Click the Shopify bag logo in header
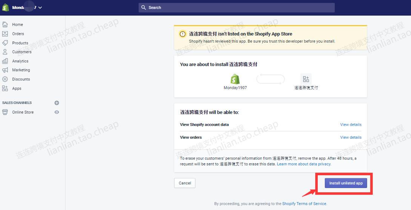411x210 pixels. [6, 7]
